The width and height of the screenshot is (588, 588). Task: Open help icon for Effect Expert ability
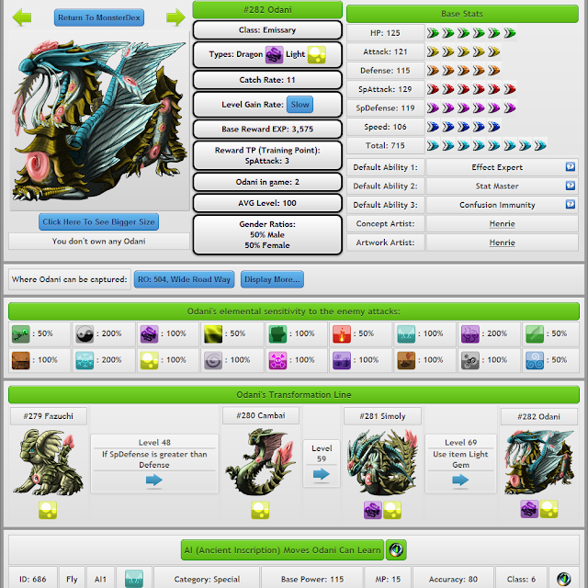[570, 166]
